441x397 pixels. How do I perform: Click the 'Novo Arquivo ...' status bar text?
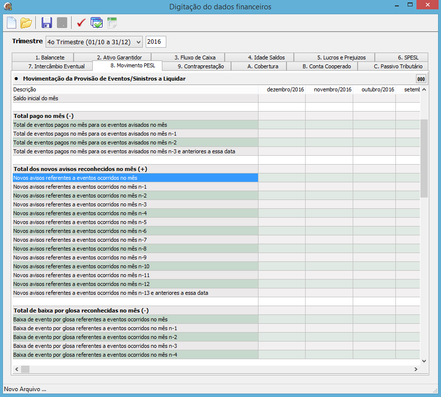(25, 389)
